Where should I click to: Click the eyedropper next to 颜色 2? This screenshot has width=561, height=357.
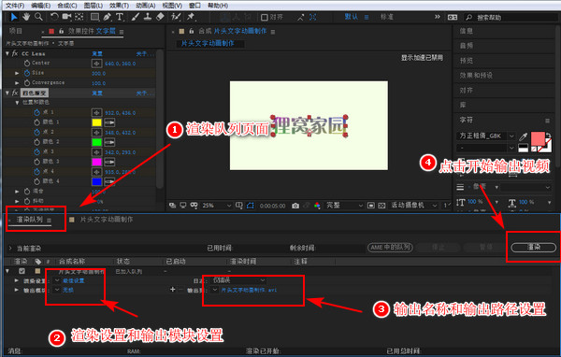109,142
